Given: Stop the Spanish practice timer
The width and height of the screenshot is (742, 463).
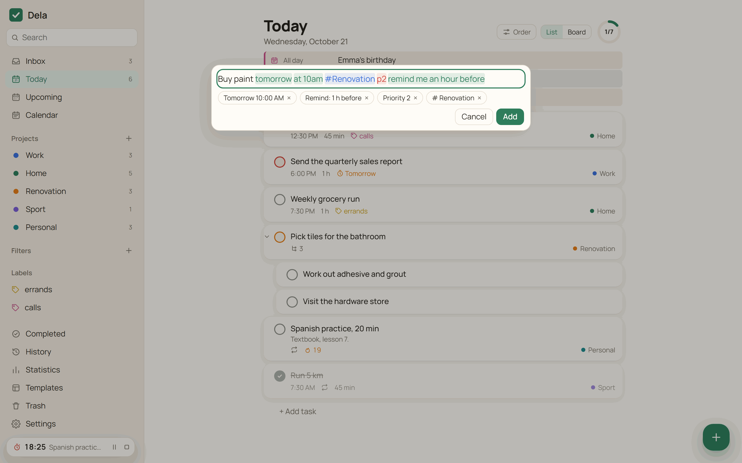Looking at the screenshot, I should point(127,447).
